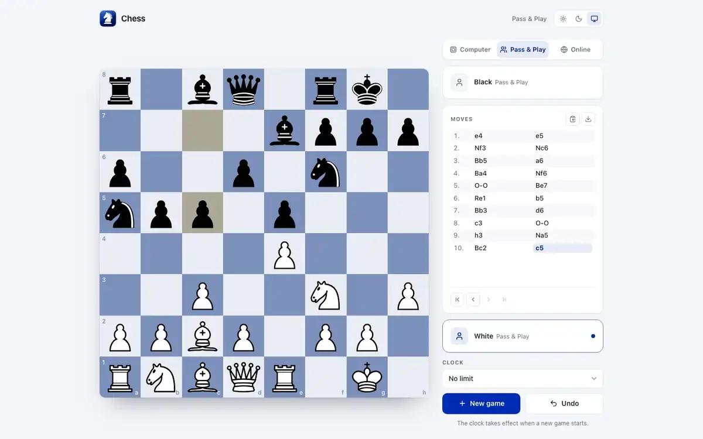This screenshot has height=439, width=703.
Task: Select the black queen on d8
Action: click(244, 90)
